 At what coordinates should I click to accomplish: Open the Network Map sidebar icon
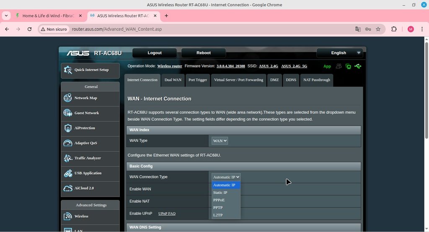tap(67, 98)
